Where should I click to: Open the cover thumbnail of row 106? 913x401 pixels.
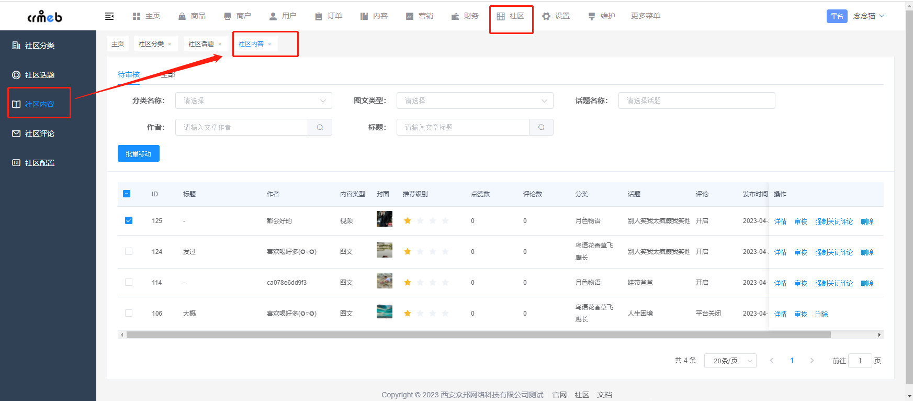pos(385,311)
